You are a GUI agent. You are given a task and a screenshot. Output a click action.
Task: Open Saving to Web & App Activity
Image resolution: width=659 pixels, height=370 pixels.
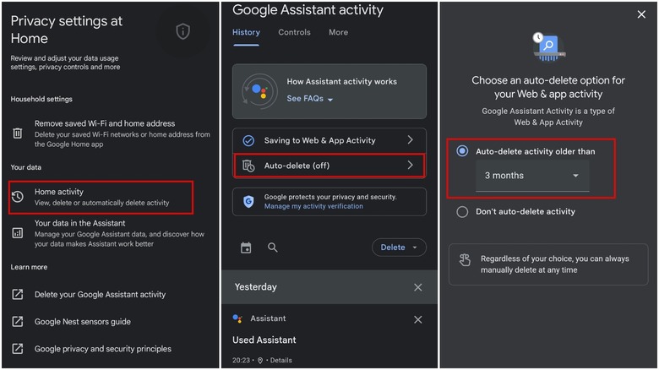tap(328, 140)
